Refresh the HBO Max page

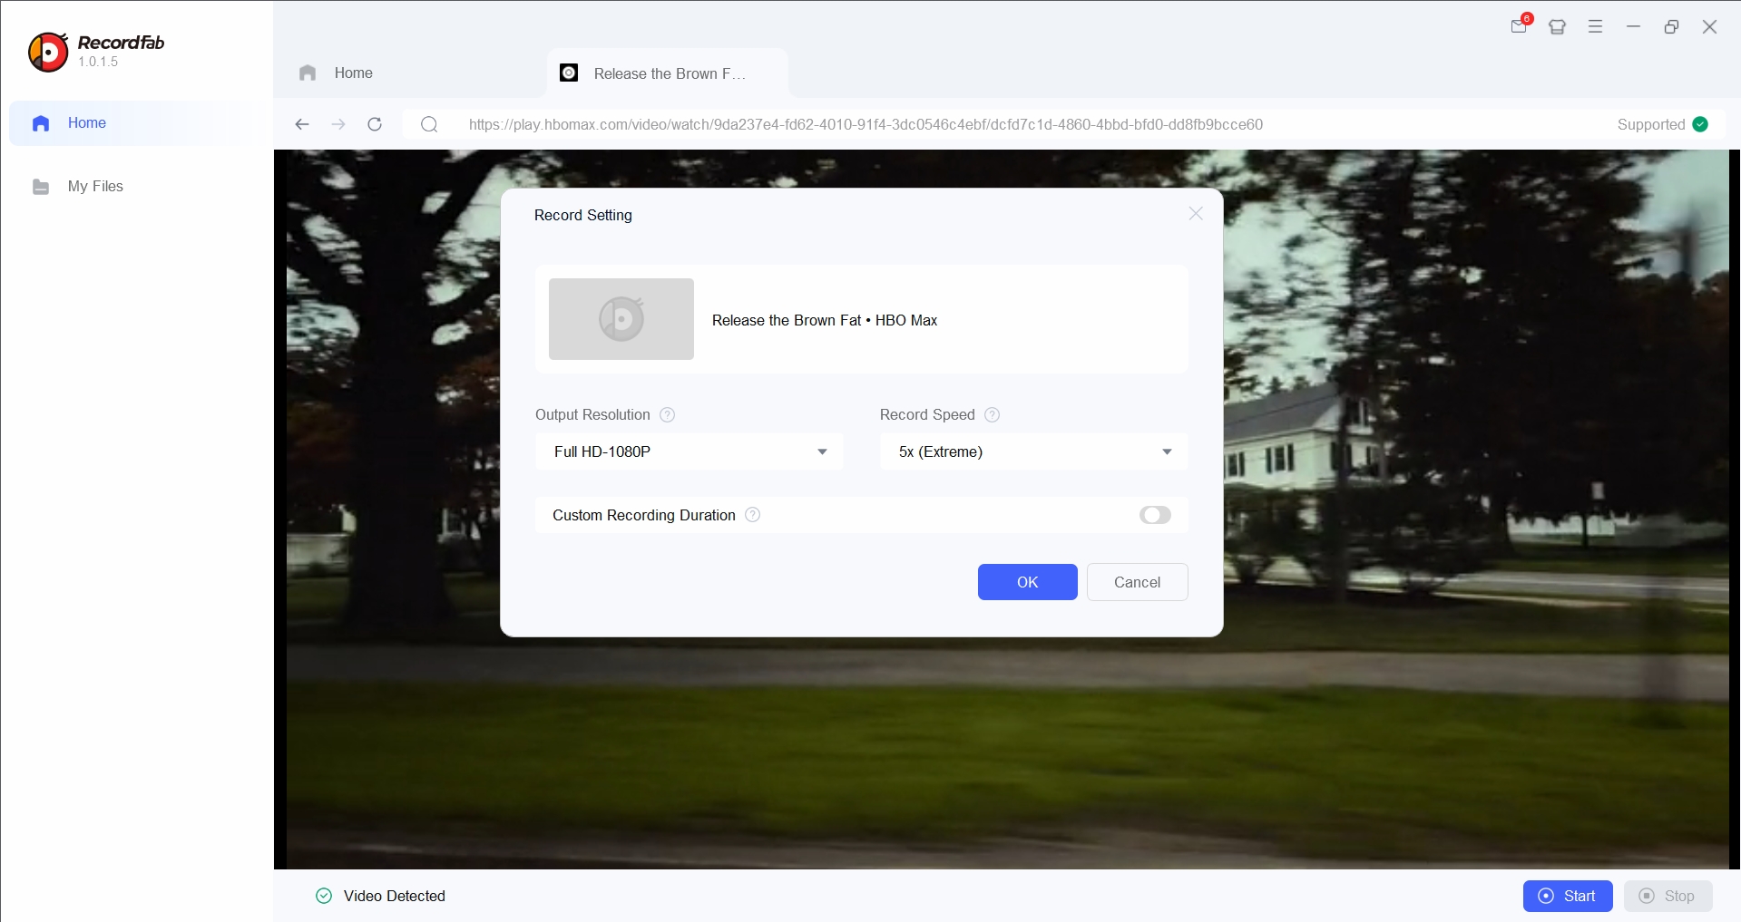(375, 124)
